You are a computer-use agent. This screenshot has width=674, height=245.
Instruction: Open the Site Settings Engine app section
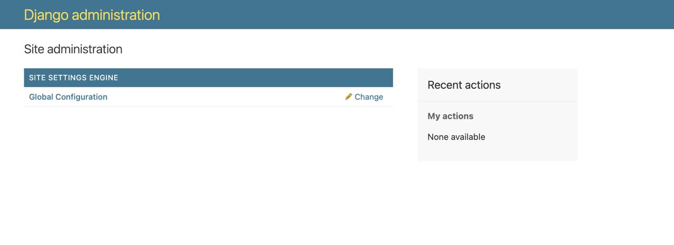pyautogui.click(x=73, y=77)
